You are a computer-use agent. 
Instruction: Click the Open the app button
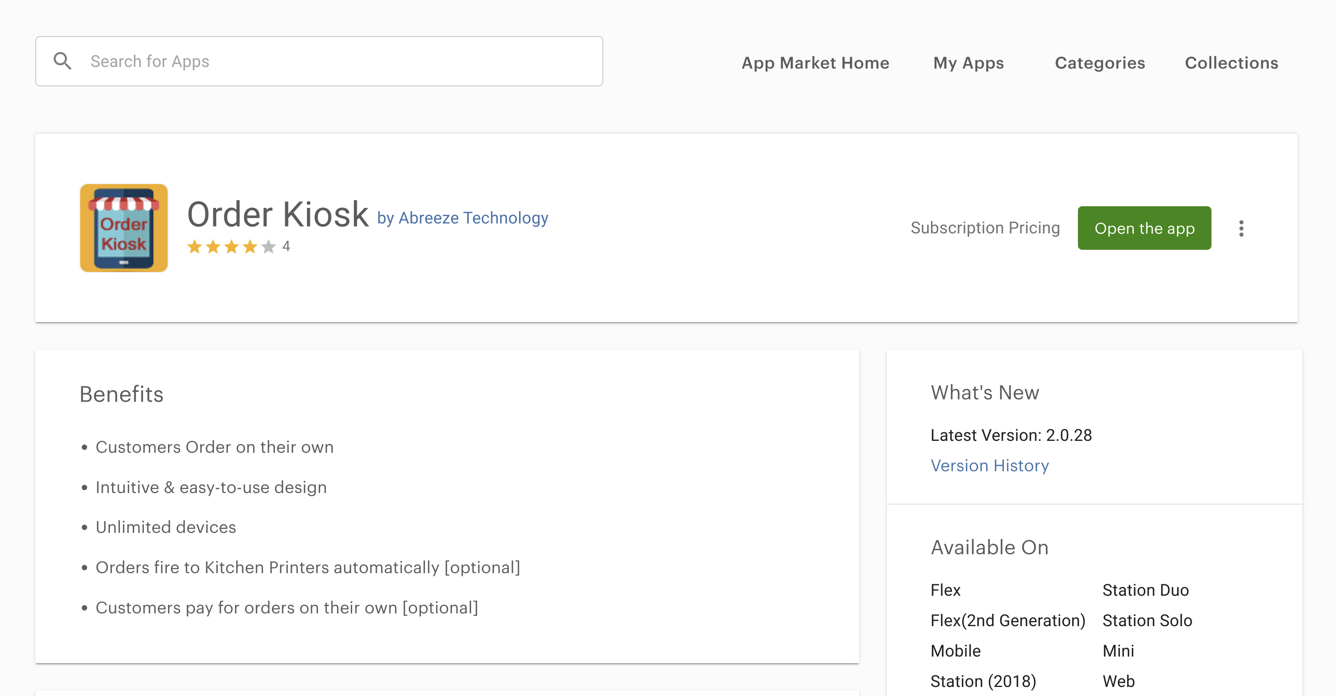pyautogui.click(x=1144, y=228)
